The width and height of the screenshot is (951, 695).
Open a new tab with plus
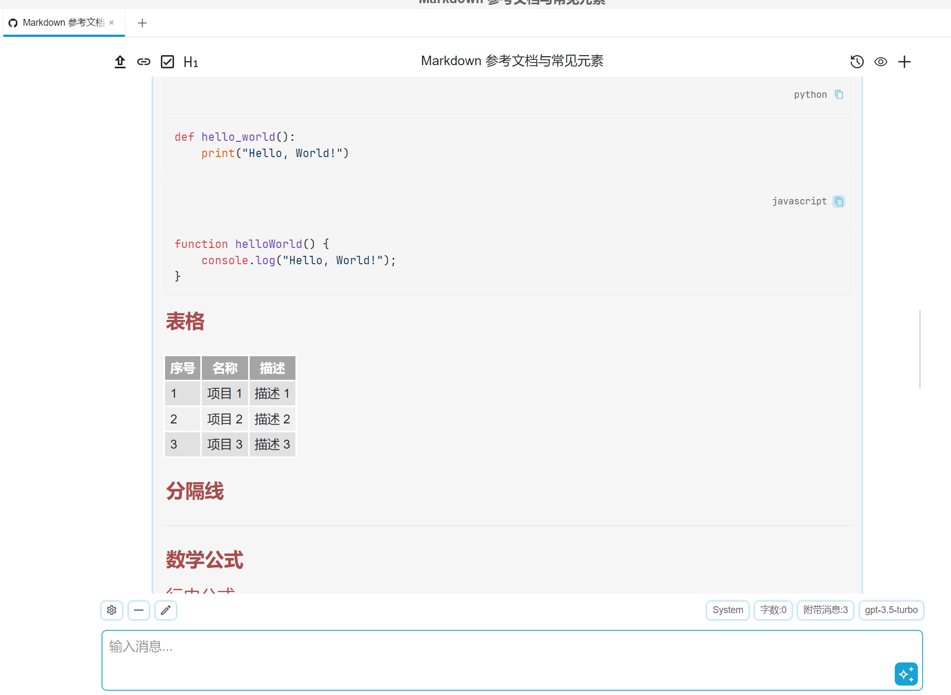(142, 23)
